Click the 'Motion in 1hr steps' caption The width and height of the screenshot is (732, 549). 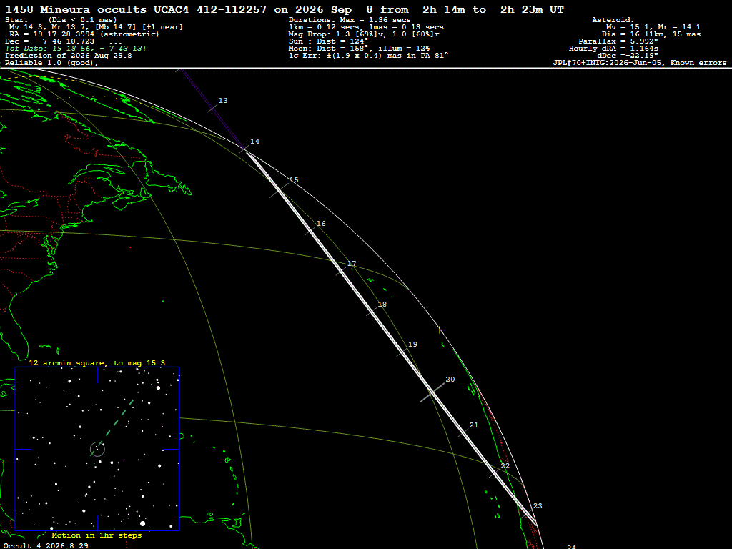click(x=97, y=535)
